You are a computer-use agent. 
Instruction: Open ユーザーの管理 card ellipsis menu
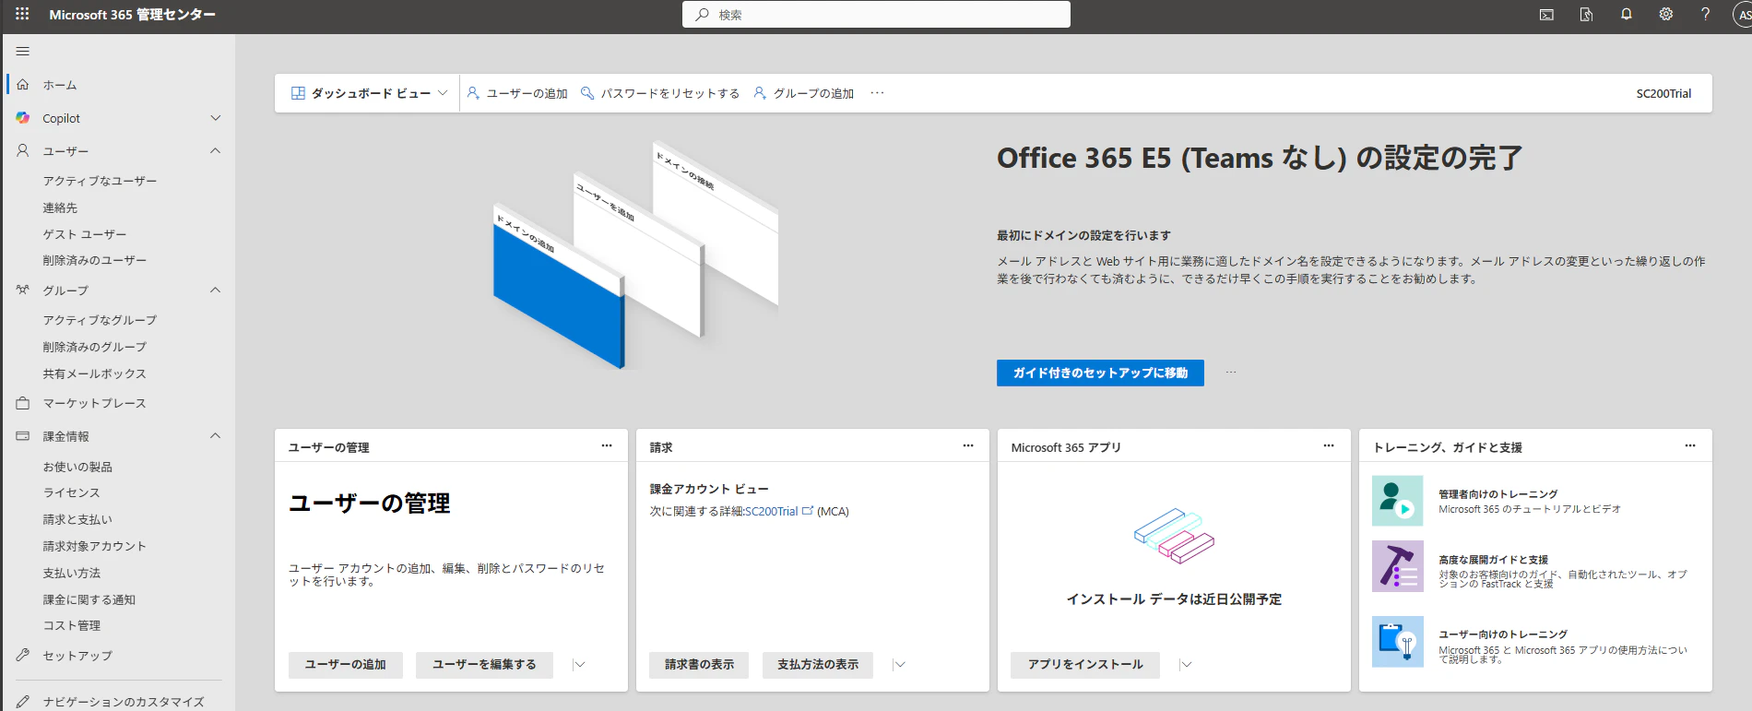coord(607,445)
